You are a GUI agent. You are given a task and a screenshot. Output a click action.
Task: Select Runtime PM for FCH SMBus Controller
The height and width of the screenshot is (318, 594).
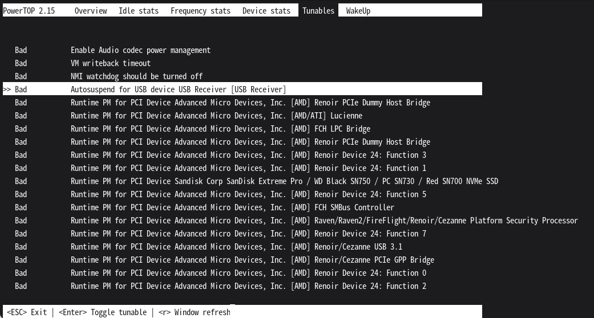point(232,207)
